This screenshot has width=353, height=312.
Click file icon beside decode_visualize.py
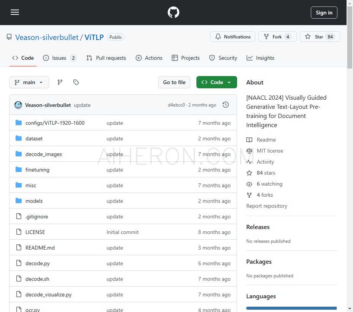[19, 294]
